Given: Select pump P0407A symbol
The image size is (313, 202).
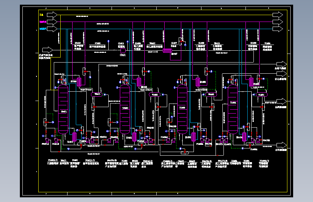Looking at the screenshot, I should [x=221, y=141].
